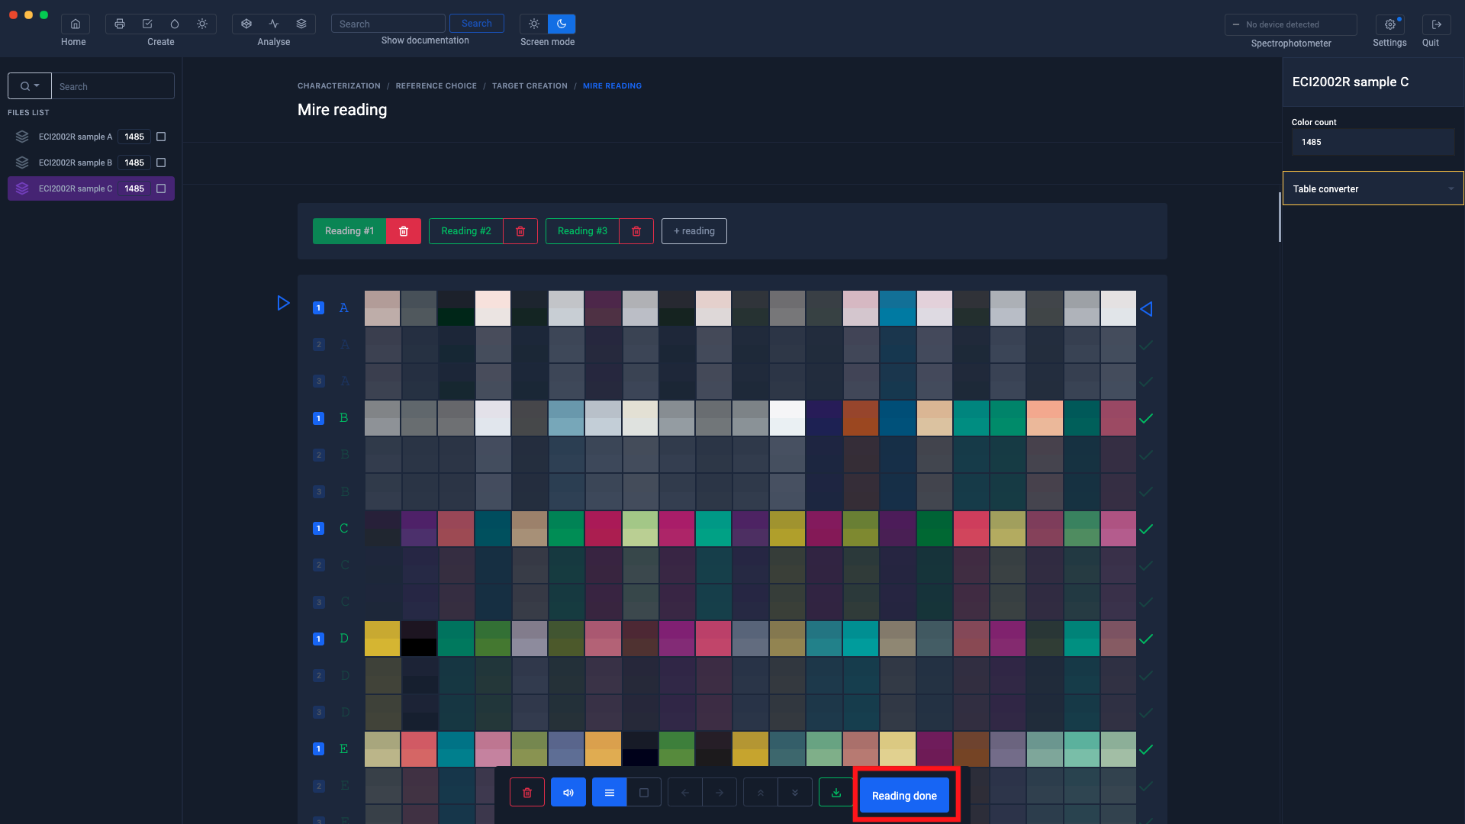Select the Reading #3 tab
This screenshot has height=824, width=1465.
point(582,231)
